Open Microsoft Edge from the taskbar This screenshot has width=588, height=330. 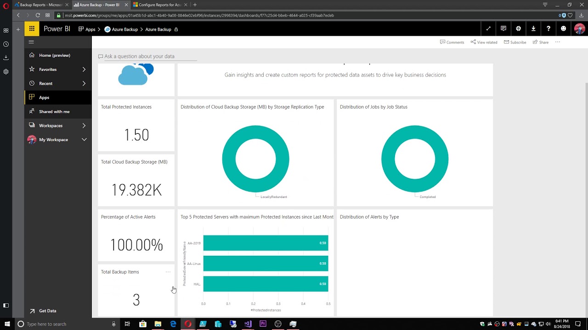pyautogui.click(x=173, y=324)
